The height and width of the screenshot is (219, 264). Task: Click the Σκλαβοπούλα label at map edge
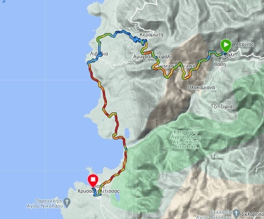click(x=253, y=214)
